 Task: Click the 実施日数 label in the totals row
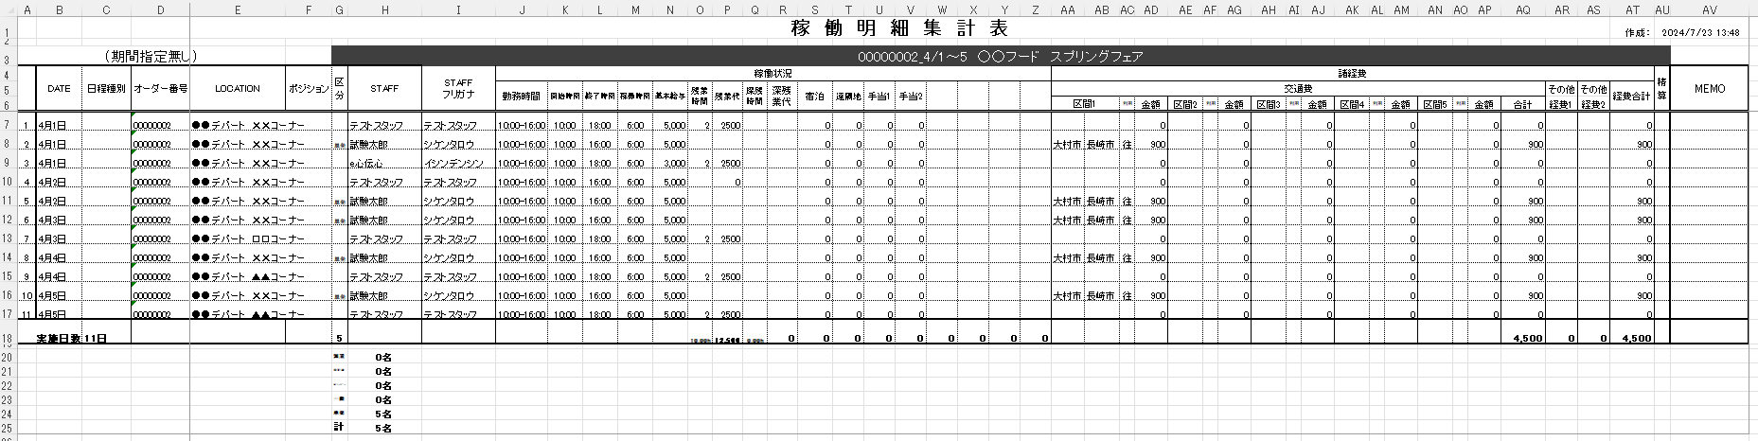pyautogui.click(x=59, y=338)
